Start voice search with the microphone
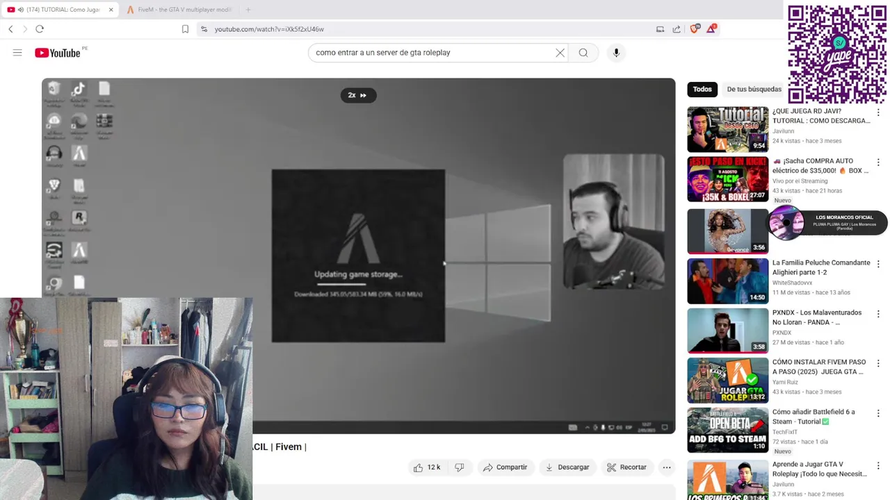 (616, 53)
